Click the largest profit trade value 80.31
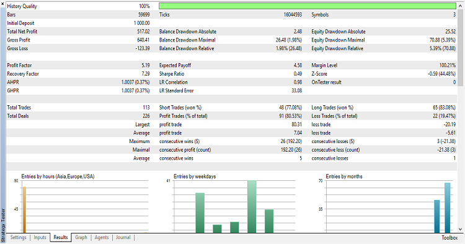The image size is (465, 244). [297, 124]
